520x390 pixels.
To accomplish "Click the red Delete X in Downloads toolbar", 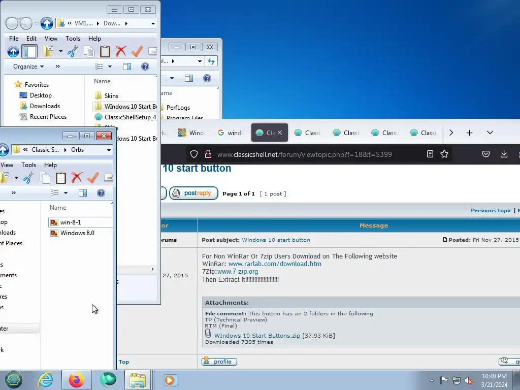I will (x=121, y=51).
